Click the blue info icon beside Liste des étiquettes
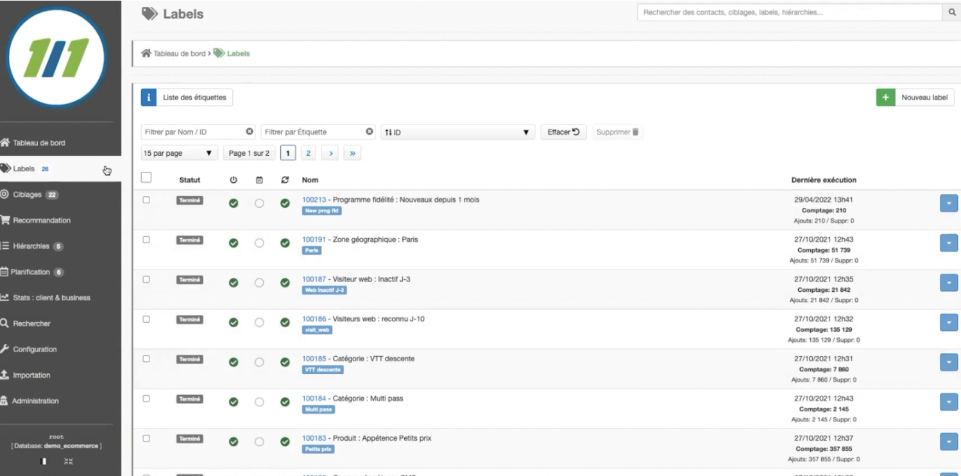The image size is (961, 476). click(148, 98)
